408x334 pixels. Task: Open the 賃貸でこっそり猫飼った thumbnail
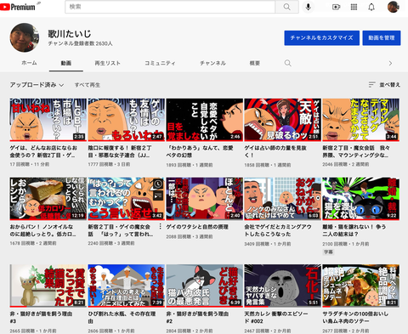48,286
